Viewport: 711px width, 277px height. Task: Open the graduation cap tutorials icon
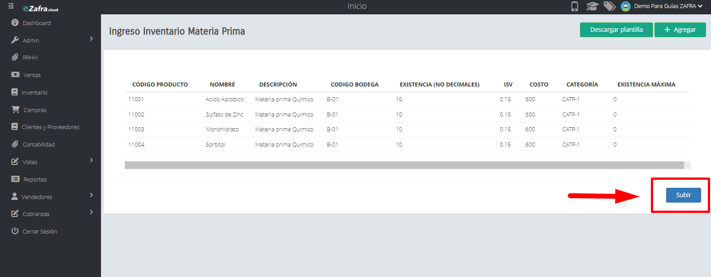[592, 6]
